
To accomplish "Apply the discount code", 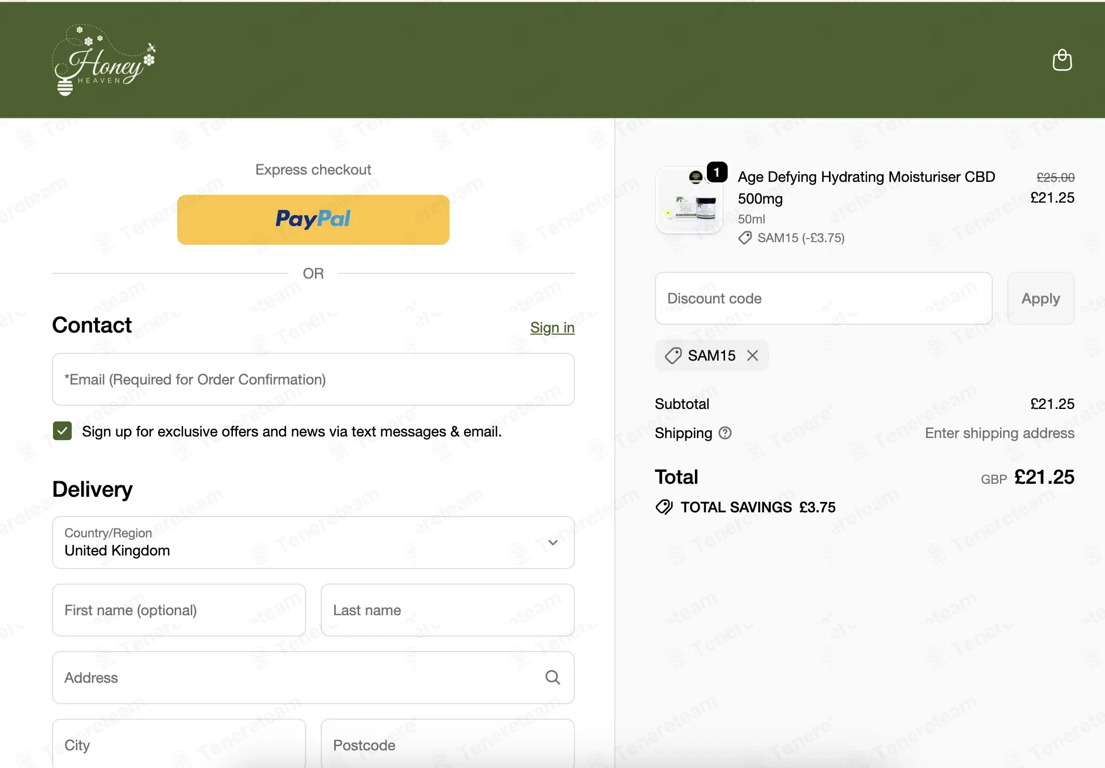I will tap(1041, 298).
